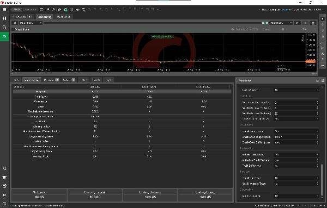327x208 pixels.
Task: Open the Analyze magnifier sidebar icon
Action: (4, 168)
